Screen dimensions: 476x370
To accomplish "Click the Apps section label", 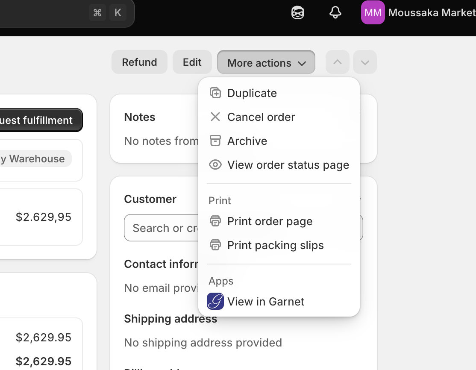I will [221, 281].
